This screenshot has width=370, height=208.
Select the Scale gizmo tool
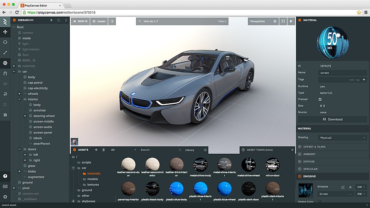[x=5, y=52]
